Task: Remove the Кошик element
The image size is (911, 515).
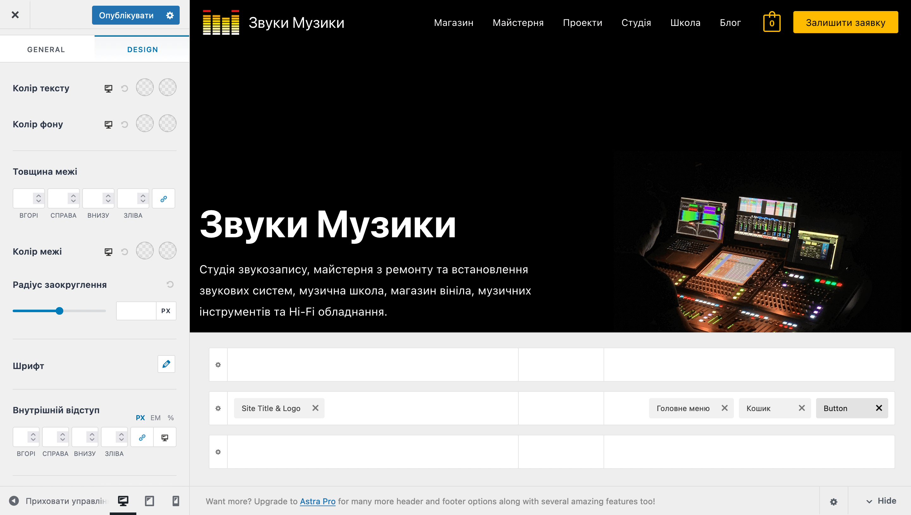Action: 802,408
